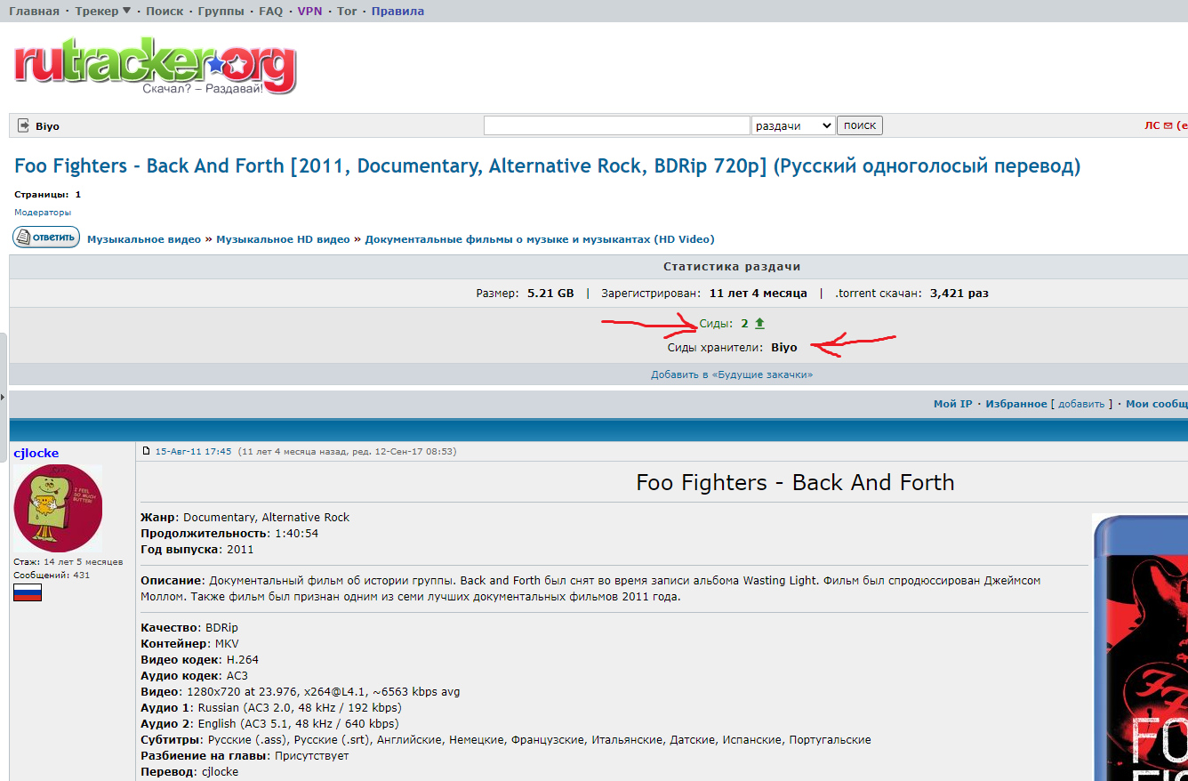Image resolution: width=1188 pixels, height=781 pixels.
Task: Open the раздачи search scope dropdown
Action: pos(793,125)
